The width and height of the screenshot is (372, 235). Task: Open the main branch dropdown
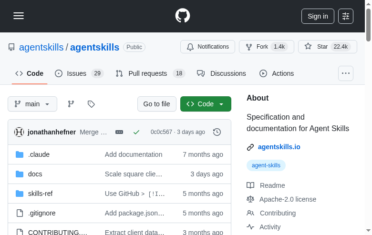32,104
